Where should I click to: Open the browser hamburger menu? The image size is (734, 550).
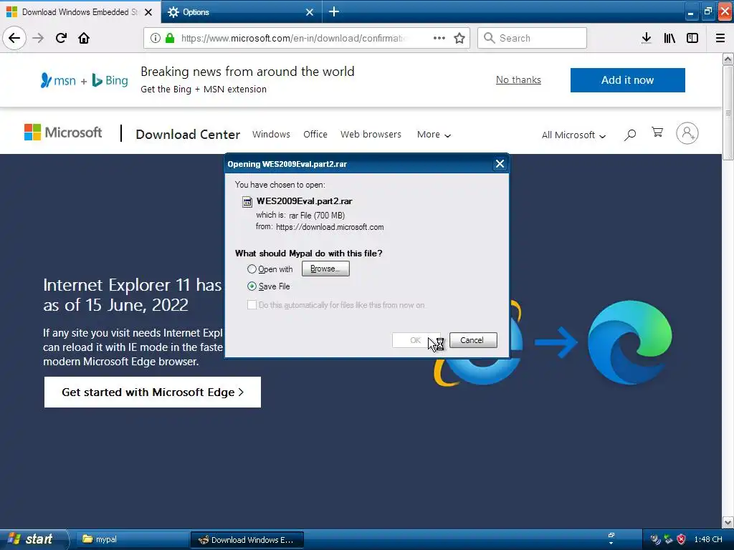[720, 38]
